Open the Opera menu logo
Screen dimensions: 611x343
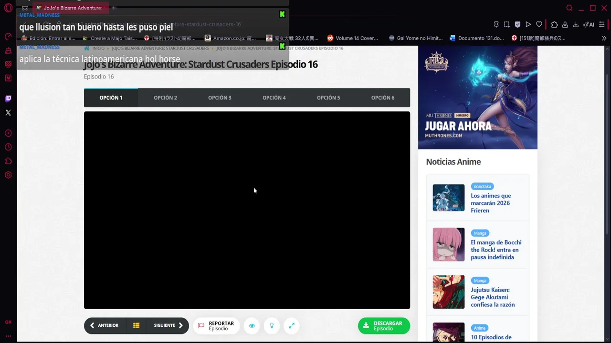point(8,8)
